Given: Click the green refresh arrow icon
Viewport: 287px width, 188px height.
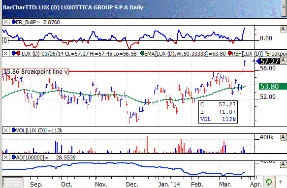Looking at the screenshot, I should click(269, 182).
